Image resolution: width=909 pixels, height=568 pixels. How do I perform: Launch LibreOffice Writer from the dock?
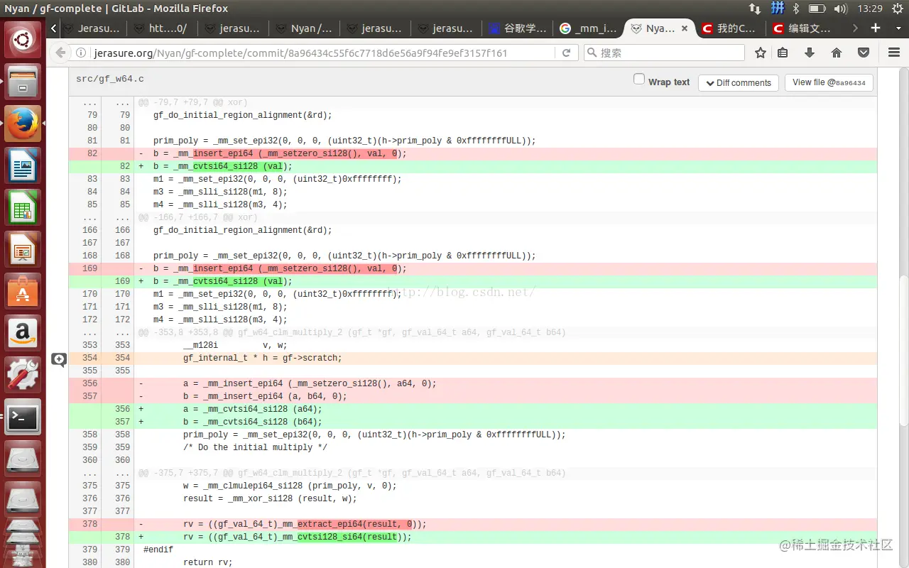click(23, 165)
